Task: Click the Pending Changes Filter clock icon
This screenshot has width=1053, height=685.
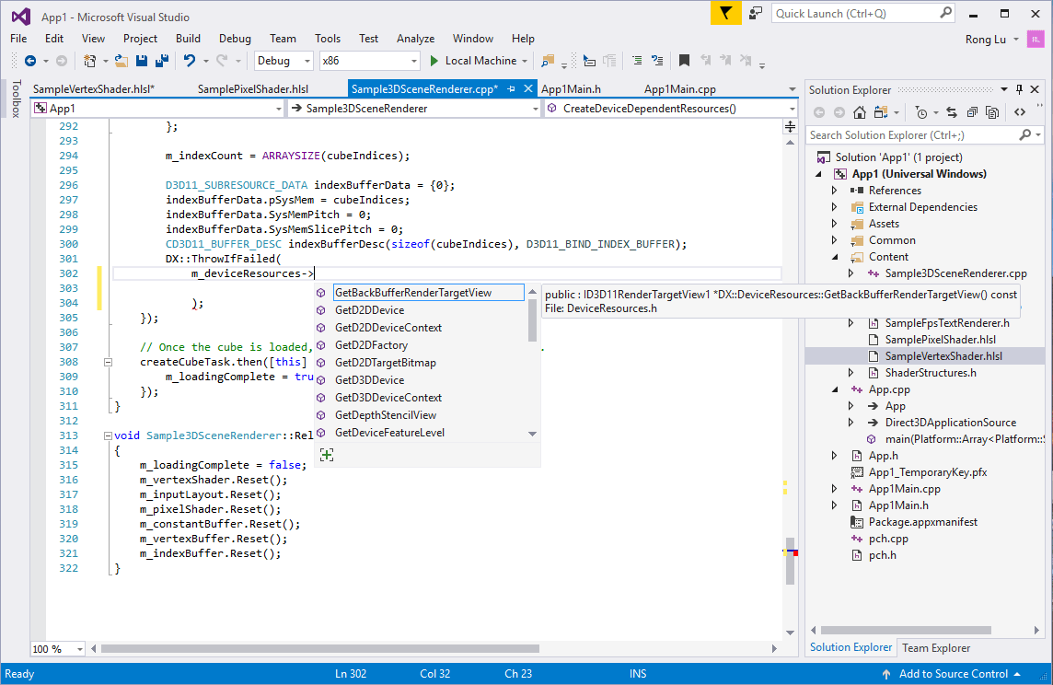Action: point(922,113)
